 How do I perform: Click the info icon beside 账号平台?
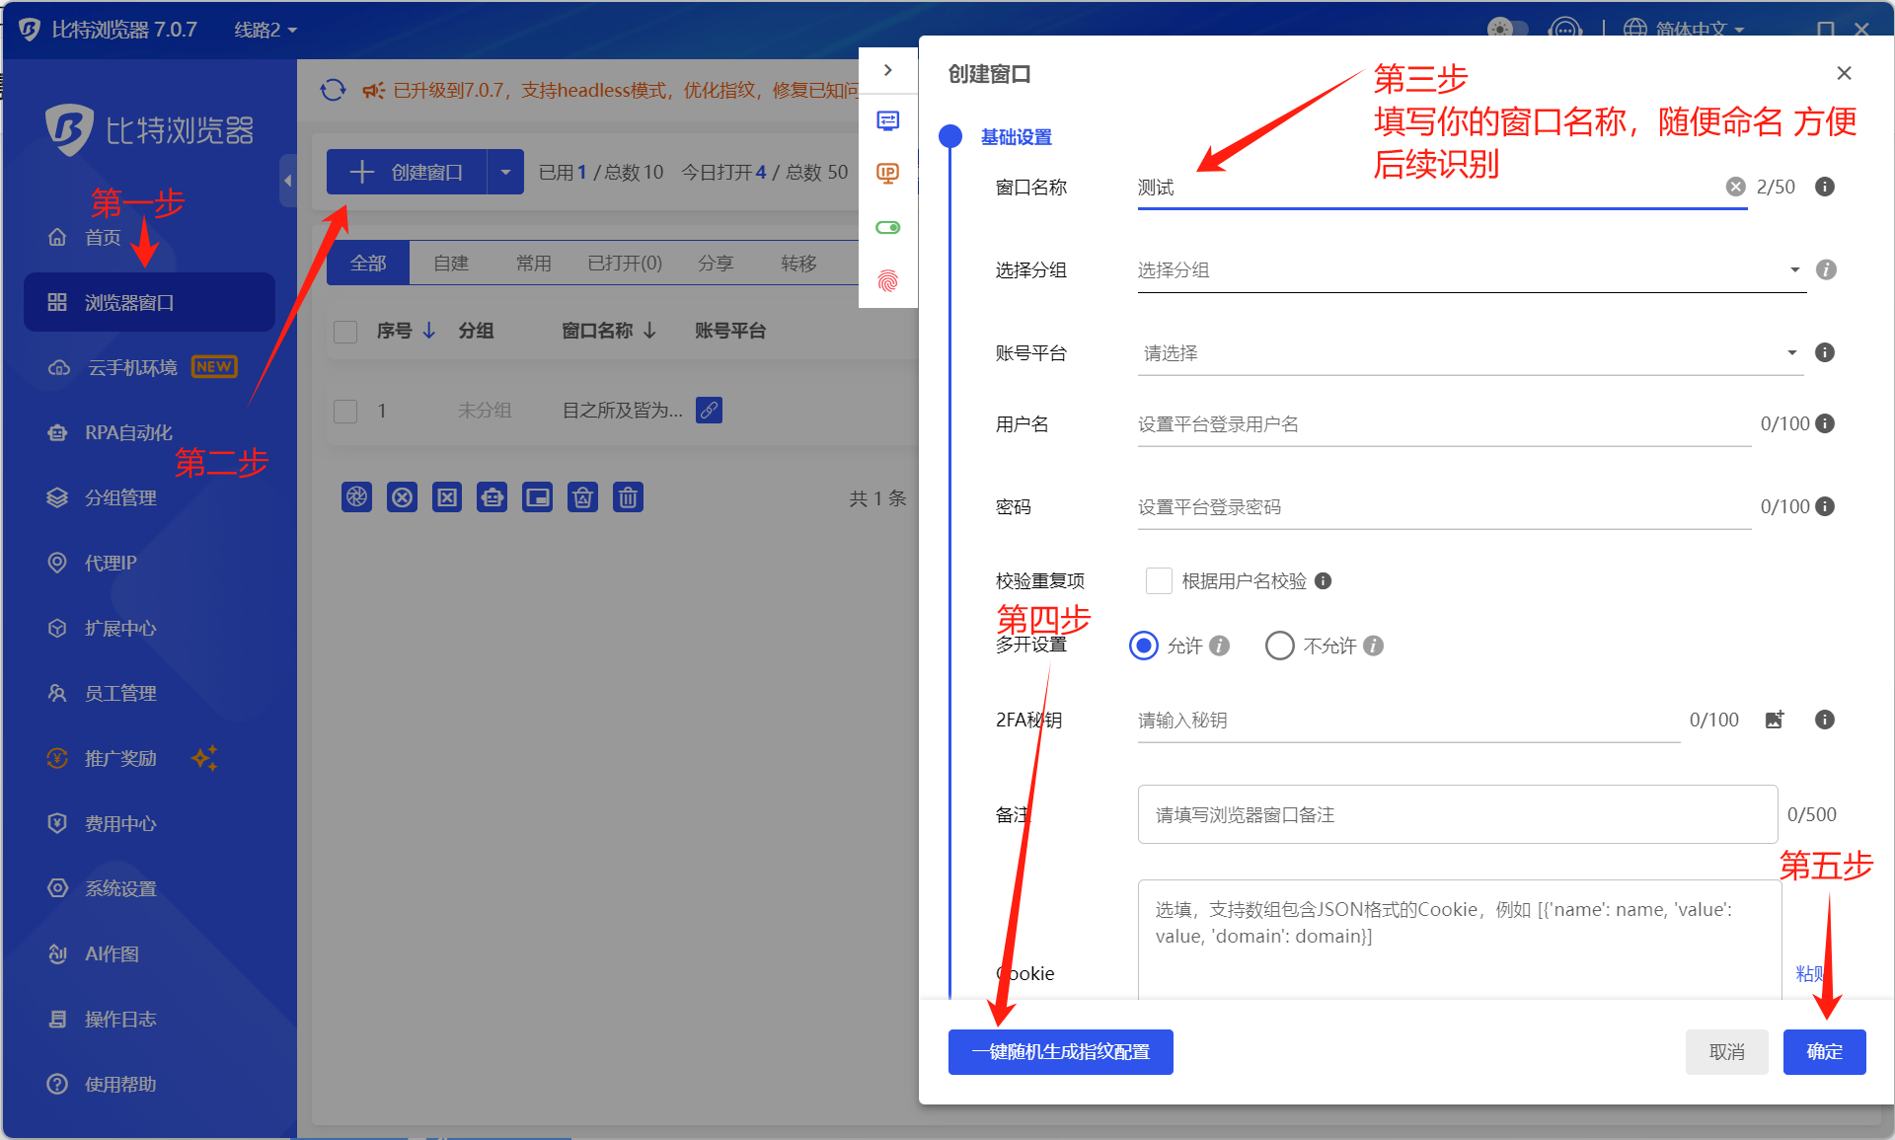click(x=1825, y=352)
